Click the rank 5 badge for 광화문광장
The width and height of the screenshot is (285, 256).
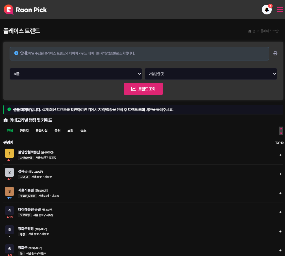click(x=9, y=229)
